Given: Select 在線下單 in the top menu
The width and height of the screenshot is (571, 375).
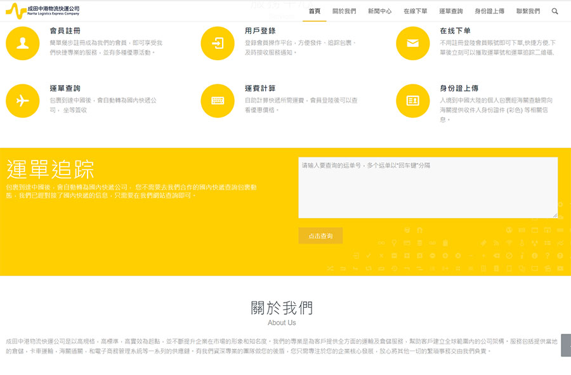Looking at the screenshot, I should [416, 11].
